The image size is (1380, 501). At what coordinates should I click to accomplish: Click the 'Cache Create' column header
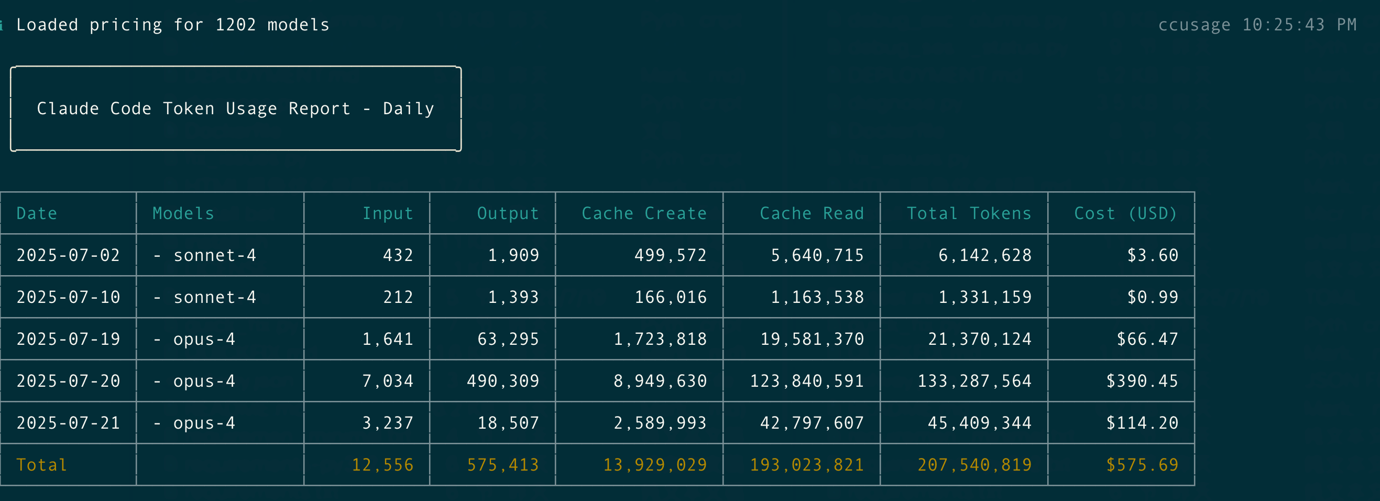tap(644, 213)
